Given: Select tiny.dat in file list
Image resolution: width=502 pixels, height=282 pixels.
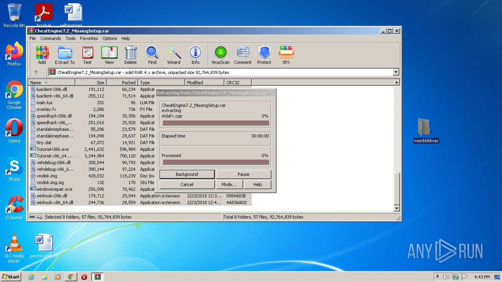Looking at the screenshot, I should (x=44, y=143).
